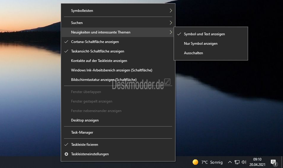Enable Kontakte auf der Taskleiste anzeigen

pos(118,61)
